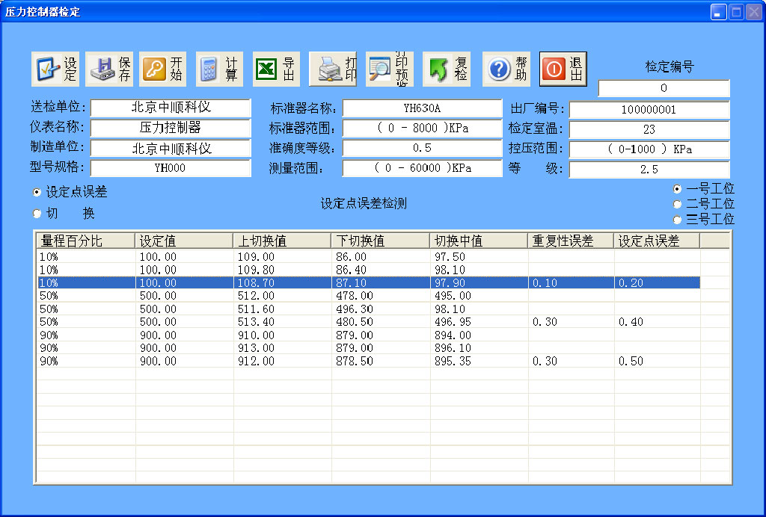Select the 二号工位 radio option
766x517 pixels.
click(x=677, y=204)
